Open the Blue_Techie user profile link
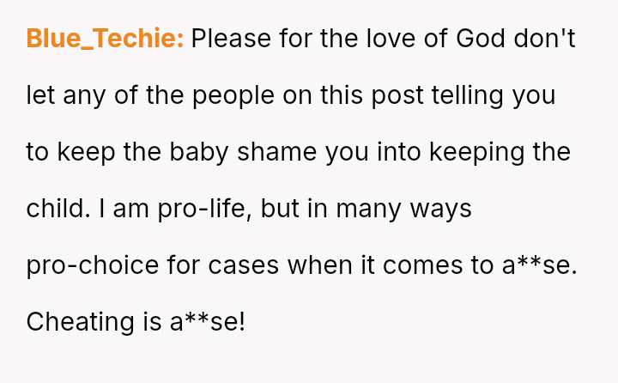Screen dimensions: 618x383 tap(105, 40)
